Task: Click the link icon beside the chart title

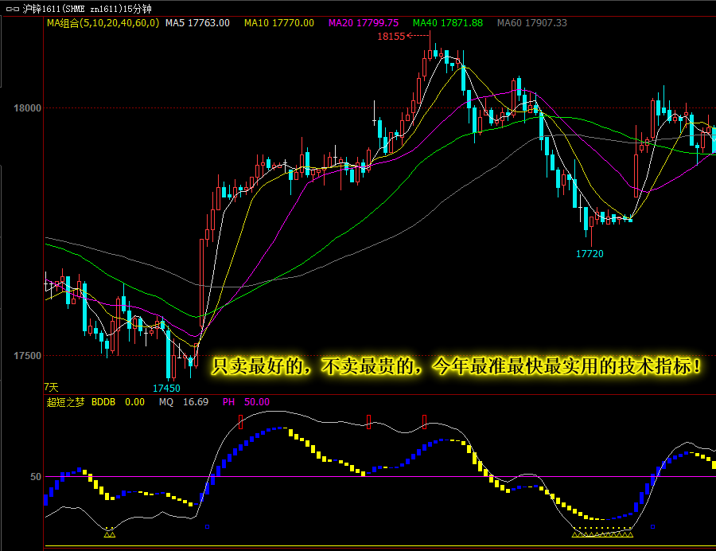Action: [x=12, y=9]
